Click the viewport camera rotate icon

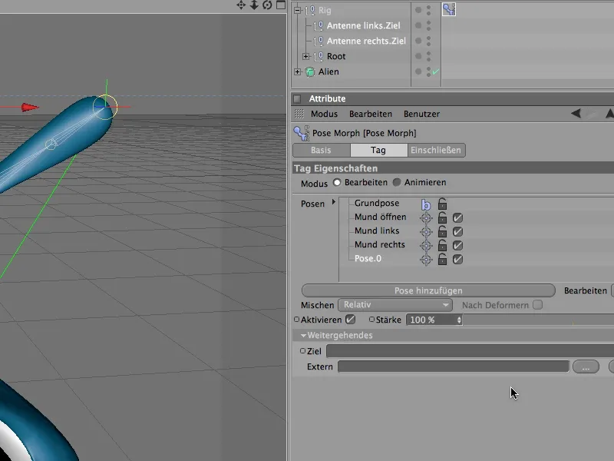(x=267, y=5)
